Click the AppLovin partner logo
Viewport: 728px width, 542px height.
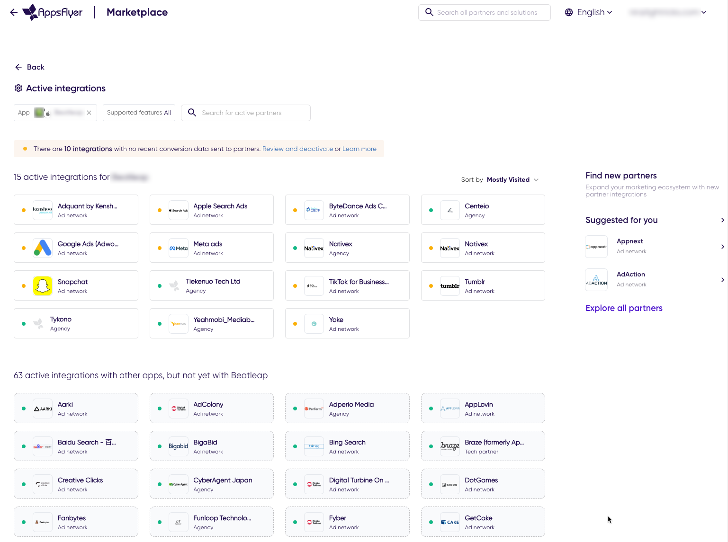click(449, 408)
